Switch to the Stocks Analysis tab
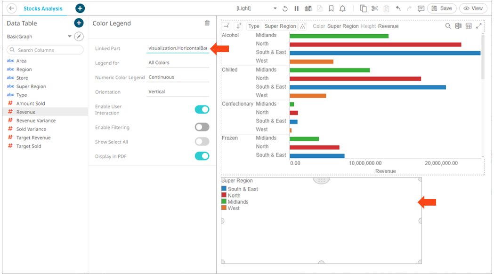Image resolution: width=494 pixels, height=276 pixels. [x=43, y=8]
